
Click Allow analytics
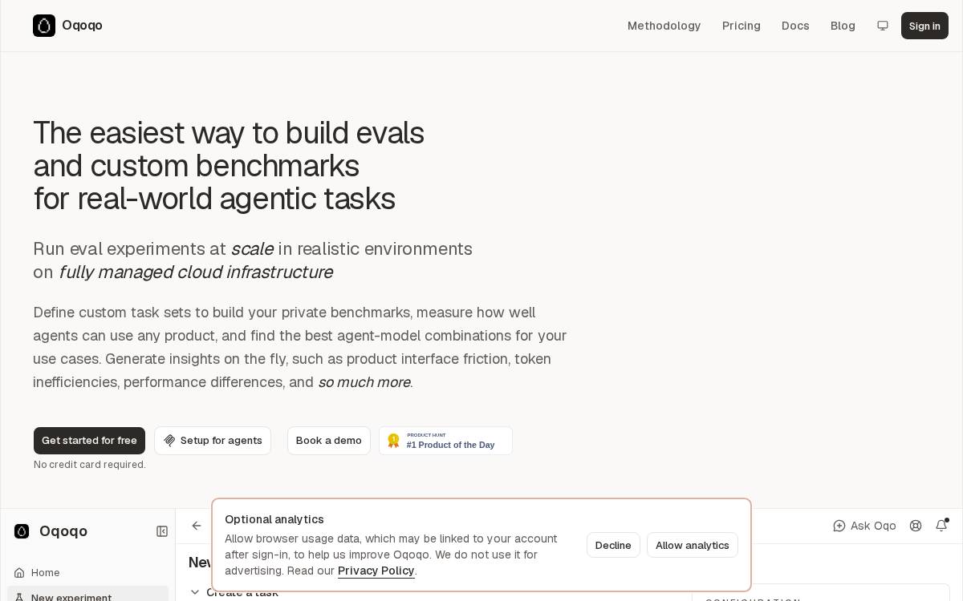[693, 545]
